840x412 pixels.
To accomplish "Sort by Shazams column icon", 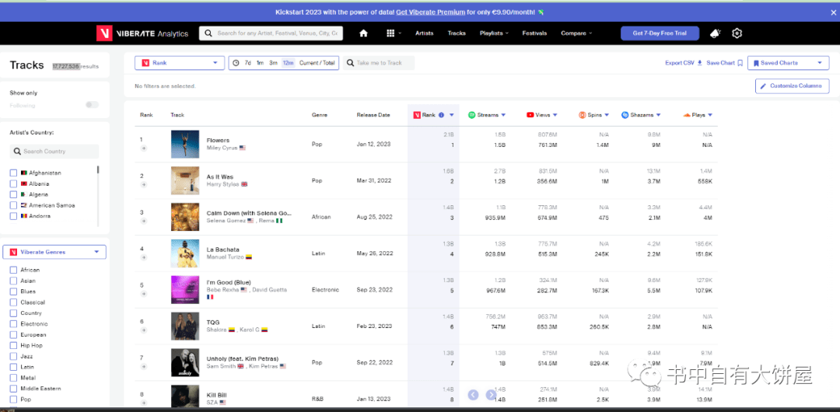I will pyautogui.click(x=625, y=115).
